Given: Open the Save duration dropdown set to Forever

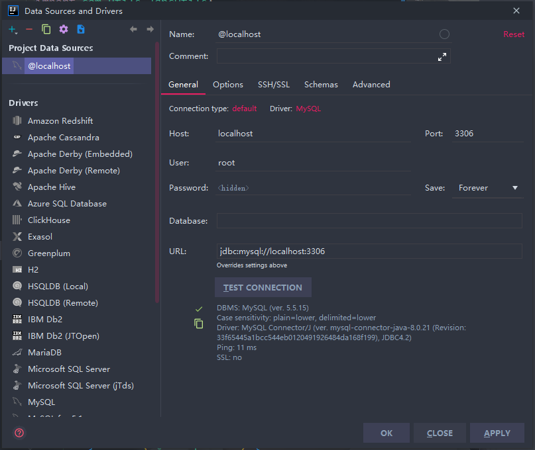Looking at the screenshot, I should (487, 187).
